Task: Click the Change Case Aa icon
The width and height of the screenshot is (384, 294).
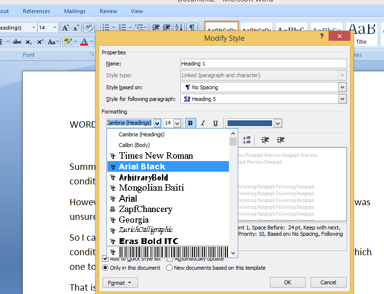Action: (52, 42)
